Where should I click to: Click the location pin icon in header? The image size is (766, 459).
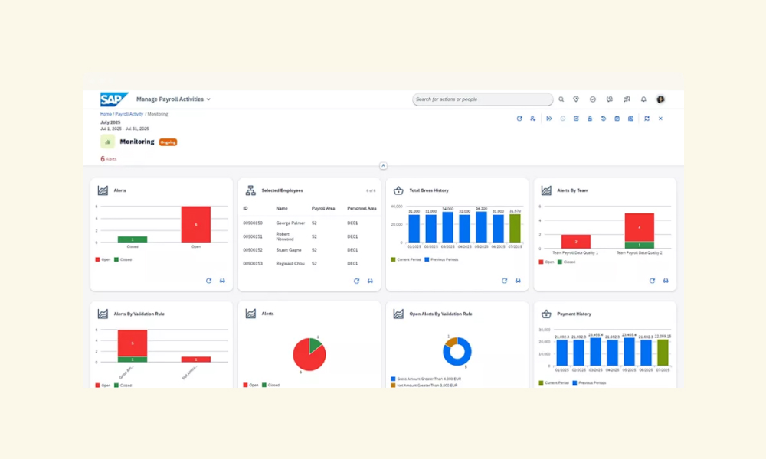coord(577,99)
